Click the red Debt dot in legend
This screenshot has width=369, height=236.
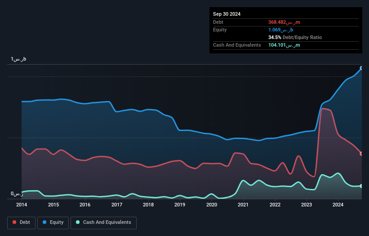tap(14, 223)
